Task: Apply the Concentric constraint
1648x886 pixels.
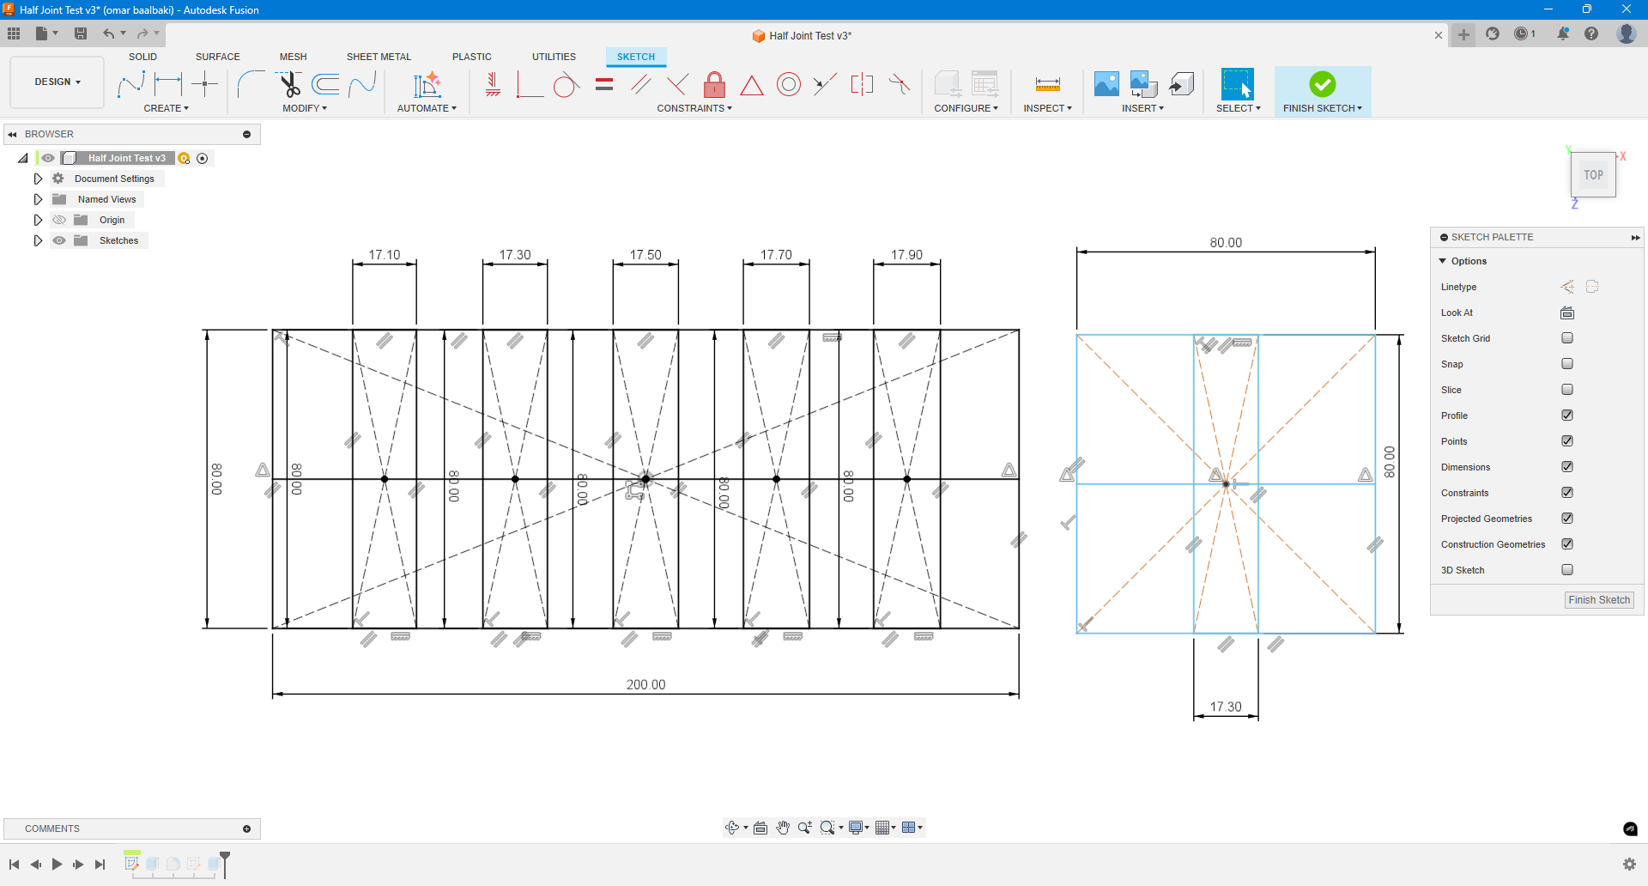Action: point(789,84)
